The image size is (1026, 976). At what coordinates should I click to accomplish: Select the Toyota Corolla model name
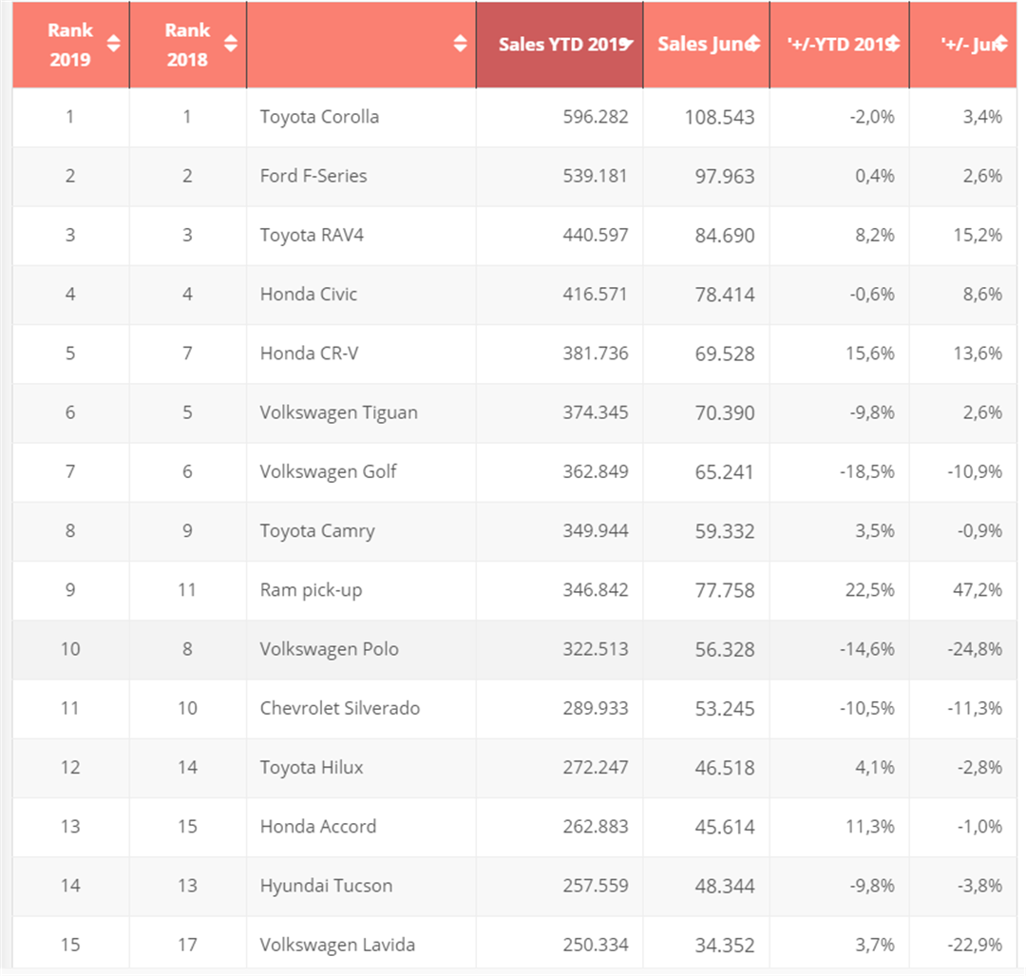click(319, 117)
